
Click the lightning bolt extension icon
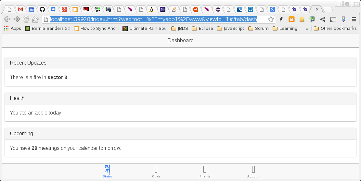pos(281,19)
